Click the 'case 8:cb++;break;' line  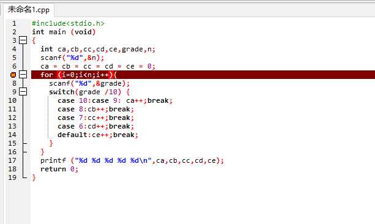(95, 109)
